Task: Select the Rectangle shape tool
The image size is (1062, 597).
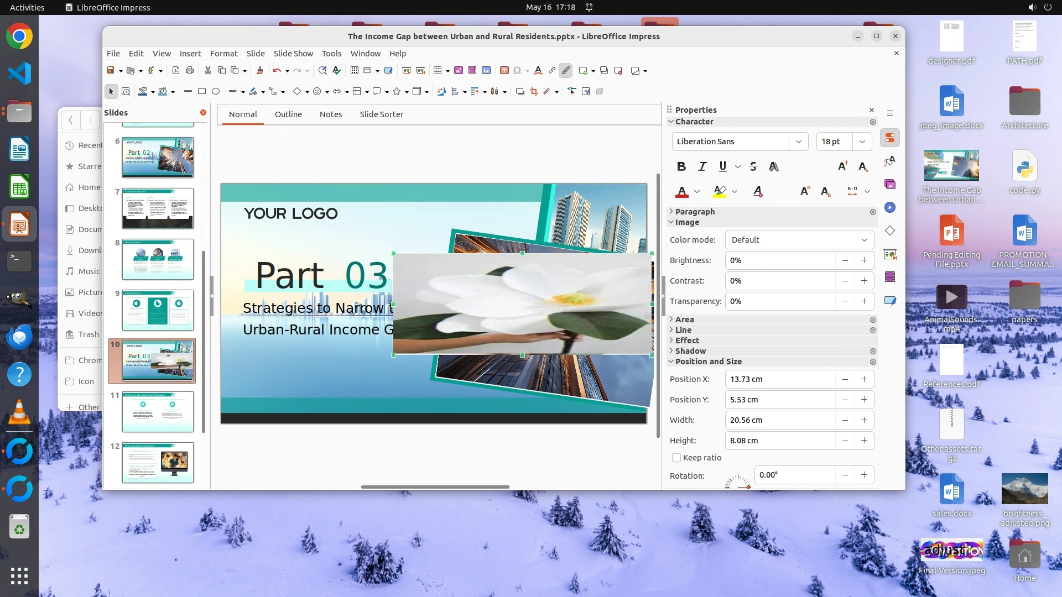Action: [202, 91]
